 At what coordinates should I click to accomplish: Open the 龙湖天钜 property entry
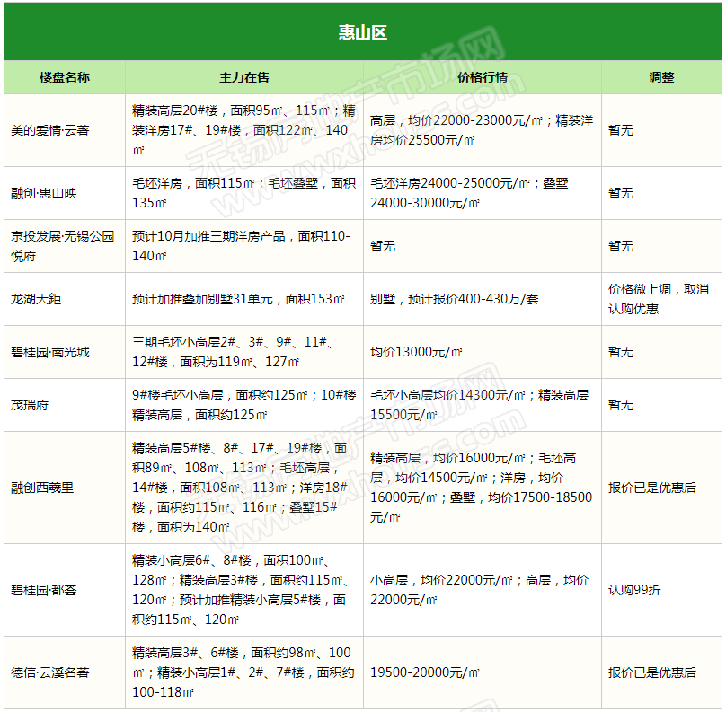pyautogui.click(x=37, y=299)
